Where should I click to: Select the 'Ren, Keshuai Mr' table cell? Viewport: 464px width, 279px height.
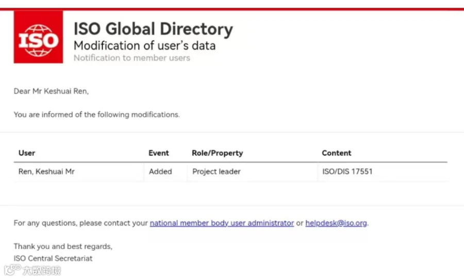click(x=79, y=172)
